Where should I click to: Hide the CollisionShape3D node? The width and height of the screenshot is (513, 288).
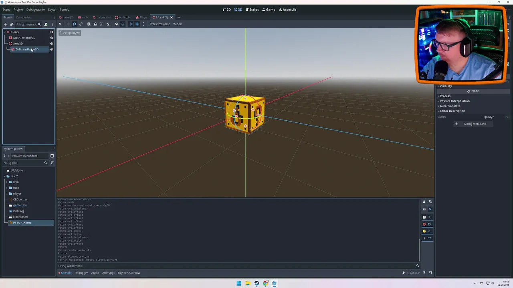click(51, 50)
